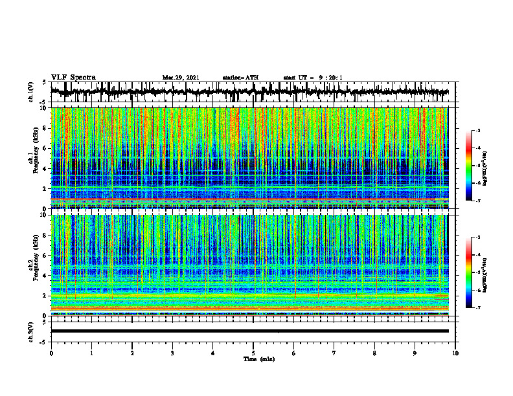Click the ch.2 color scale bar
Screen dimensions: 513x396
[469, 272]
